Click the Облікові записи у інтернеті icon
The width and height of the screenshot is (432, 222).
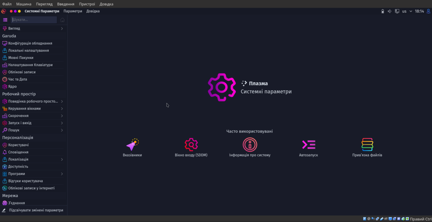tap(5, 188)
